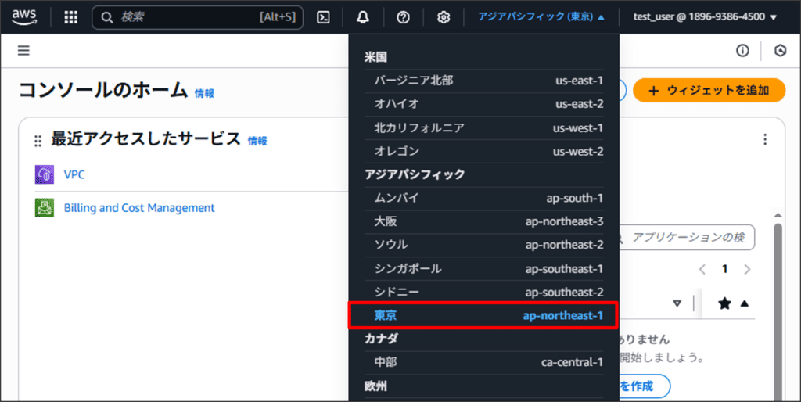Select オレゴン us-west-2 region
This screenshot has height=402, width=801.
pyautogui.click(x=483, y=151)
